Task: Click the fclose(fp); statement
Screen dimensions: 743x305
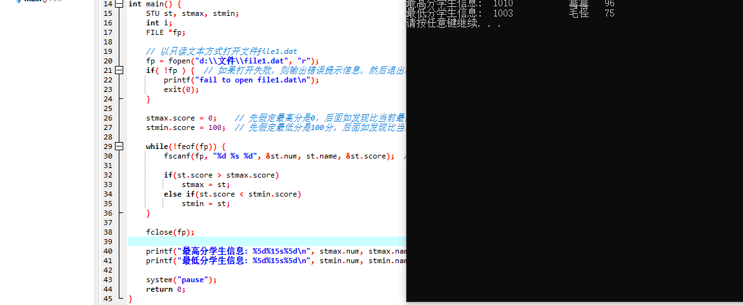Action: [170, 232]
